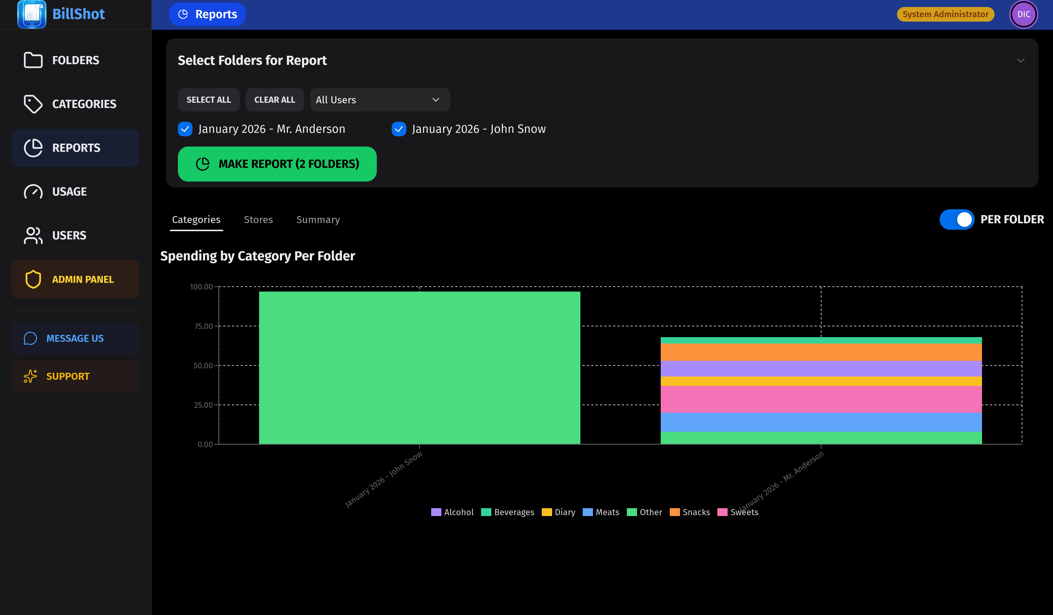Open REPORTS in the sidebar
1053x615 pixels.
click(x=75, y=148)
